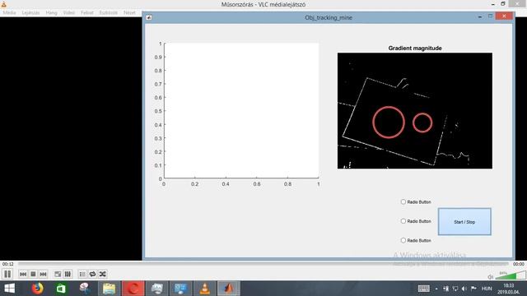
Task: Open the Eszközök menu in VLC
Action: tap(108, 13)
